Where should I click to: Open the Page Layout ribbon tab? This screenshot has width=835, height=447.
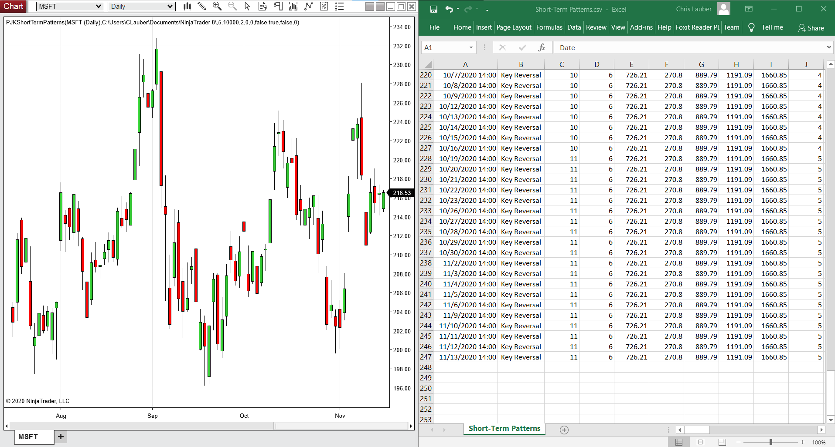tap(514, 27)
